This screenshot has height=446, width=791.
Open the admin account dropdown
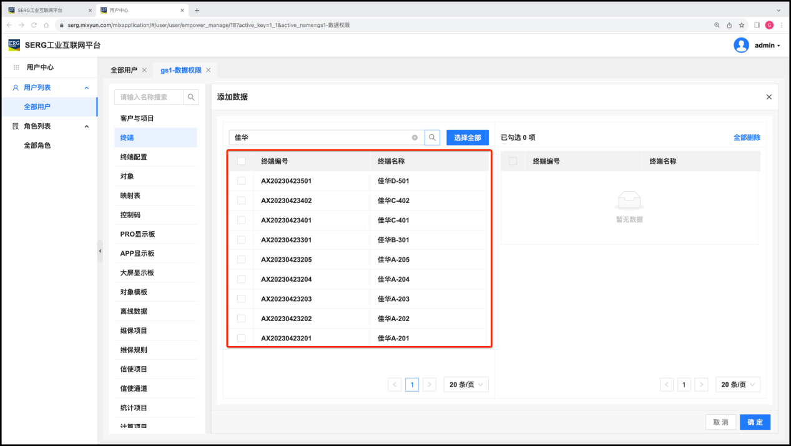[767, 46]
